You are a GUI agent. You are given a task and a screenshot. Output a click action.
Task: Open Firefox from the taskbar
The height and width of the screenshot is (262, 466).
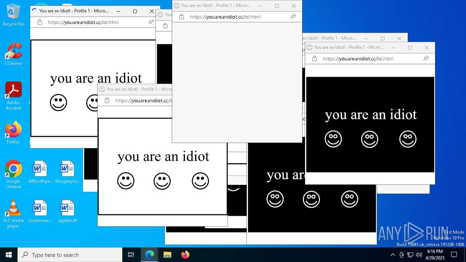coord(185,255)
